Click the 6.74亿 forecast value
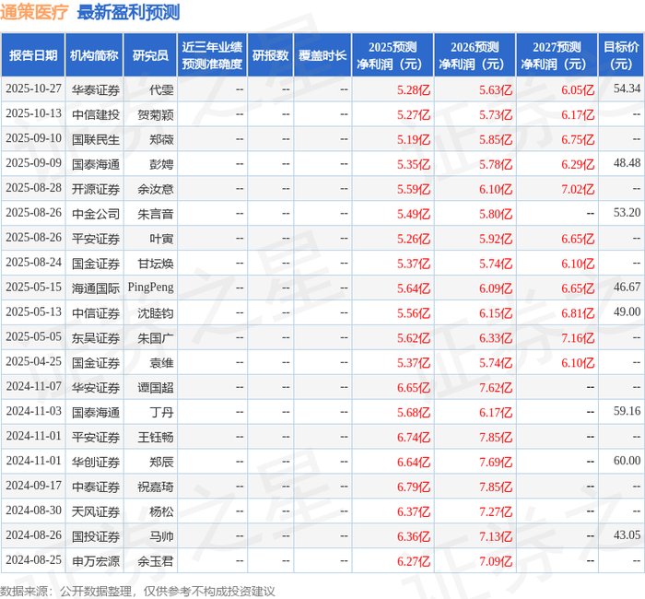The height and width of the screenshot is (599, 645). (x=414, y=437)
